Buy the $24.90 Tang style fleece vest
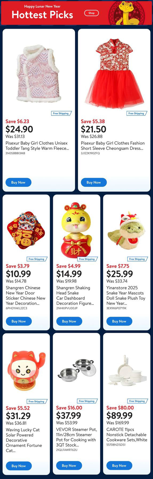The width and height of the screenshot is (153, 479). (18, 182)
